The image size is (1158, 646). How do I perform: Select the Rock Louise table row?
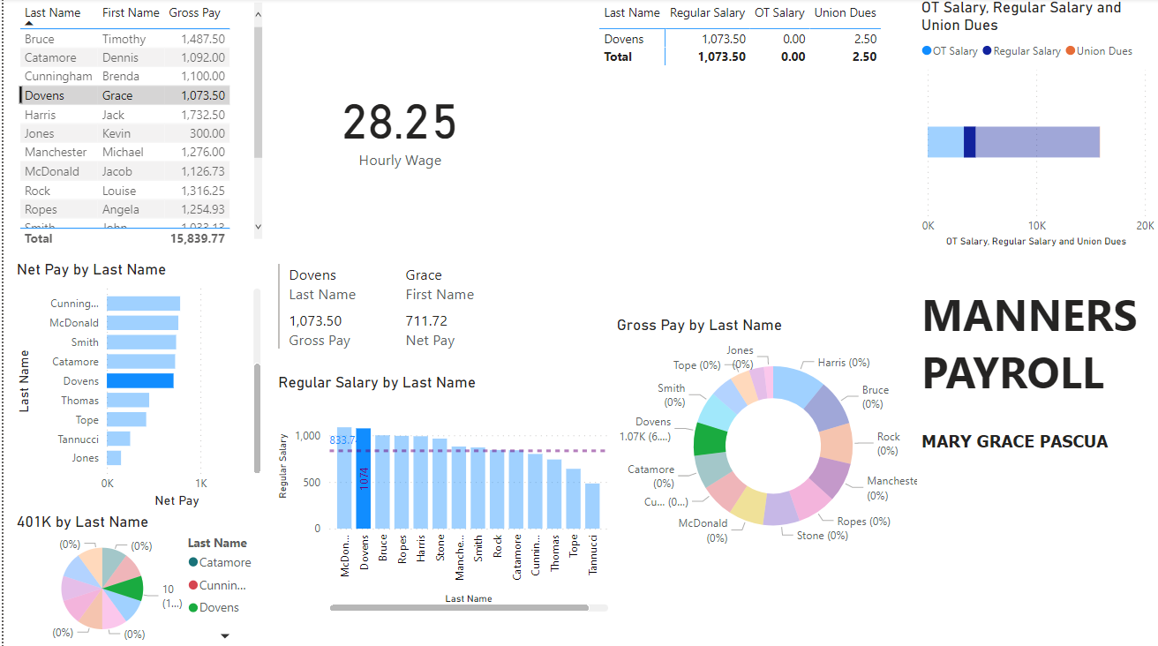(x=124, y=191)
